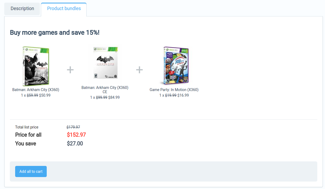
Task: Click the red $152.97 bundle price
Action: (x=76, y=135)
